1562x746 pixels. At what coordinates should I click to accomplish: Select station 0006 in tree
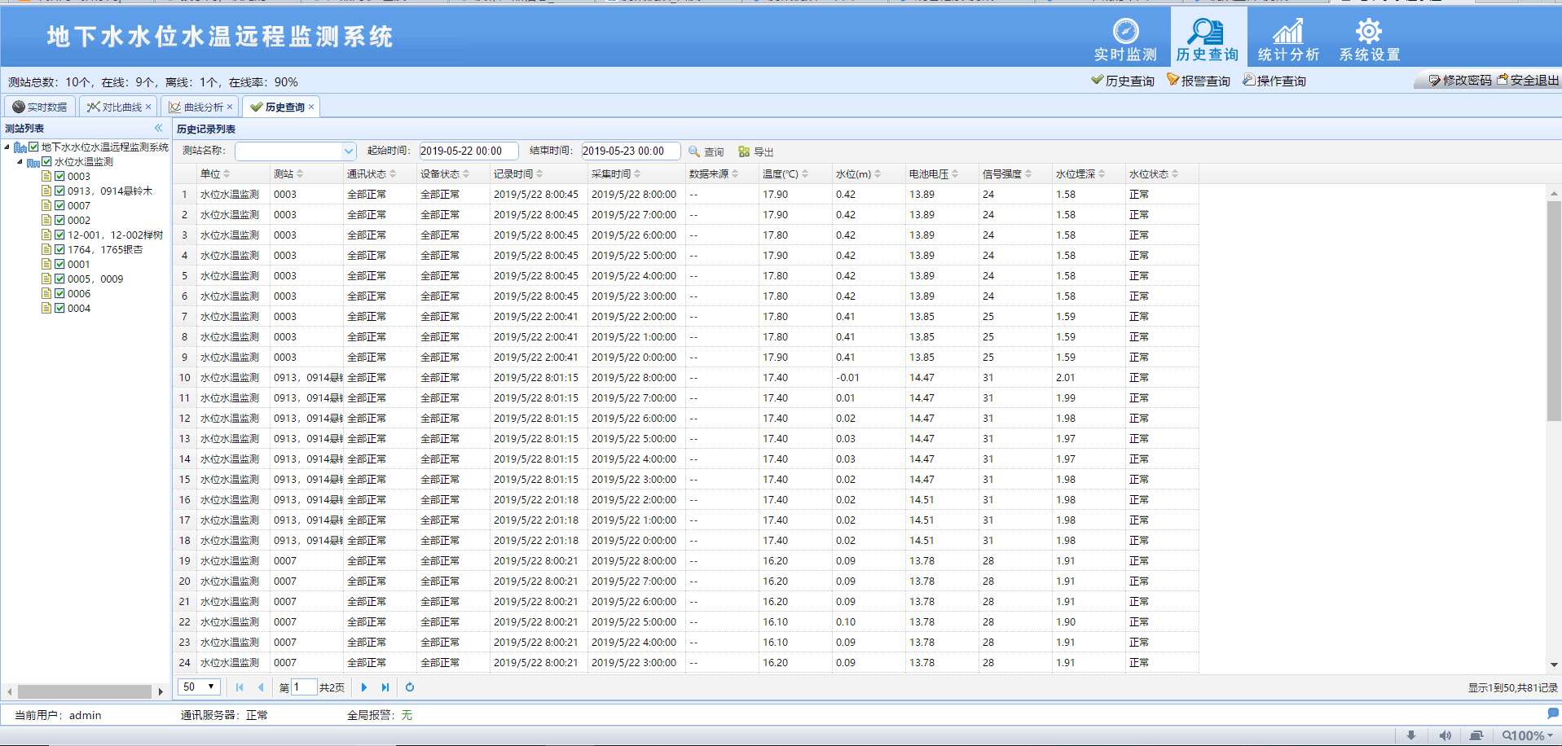click(79, 293)
